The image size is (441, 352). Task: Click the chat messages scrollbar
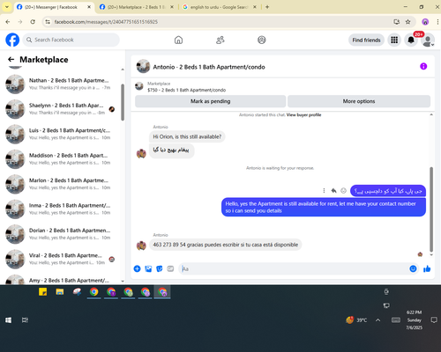[431, 209]
